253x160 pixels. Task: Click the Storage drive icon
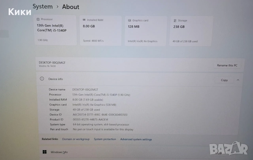coord(175,21)
